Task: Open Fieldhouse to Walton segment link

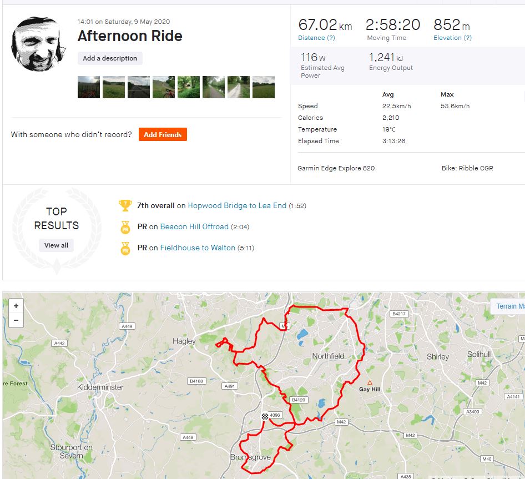Action: [198, 248]
